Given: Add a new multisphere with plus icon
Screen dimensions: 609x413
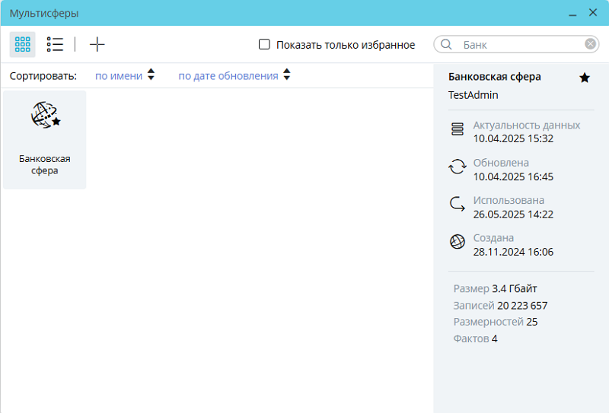Looking at the screenshot, I should 97,45.
